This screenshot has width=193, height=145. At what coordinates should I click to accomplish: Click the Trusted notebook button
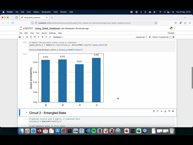pyautogui.click(x=171, y=33)
